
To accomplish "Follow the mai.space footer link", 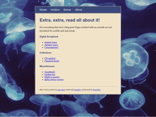I will (x=62, y=90).
